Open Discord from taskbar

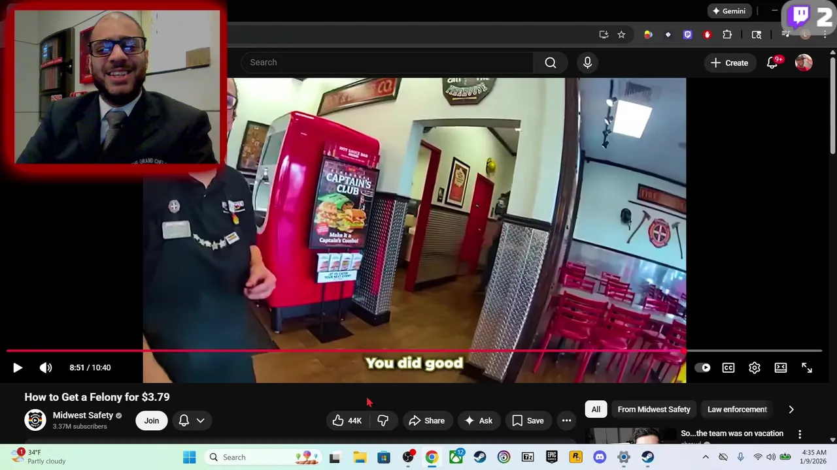(600, 457)
